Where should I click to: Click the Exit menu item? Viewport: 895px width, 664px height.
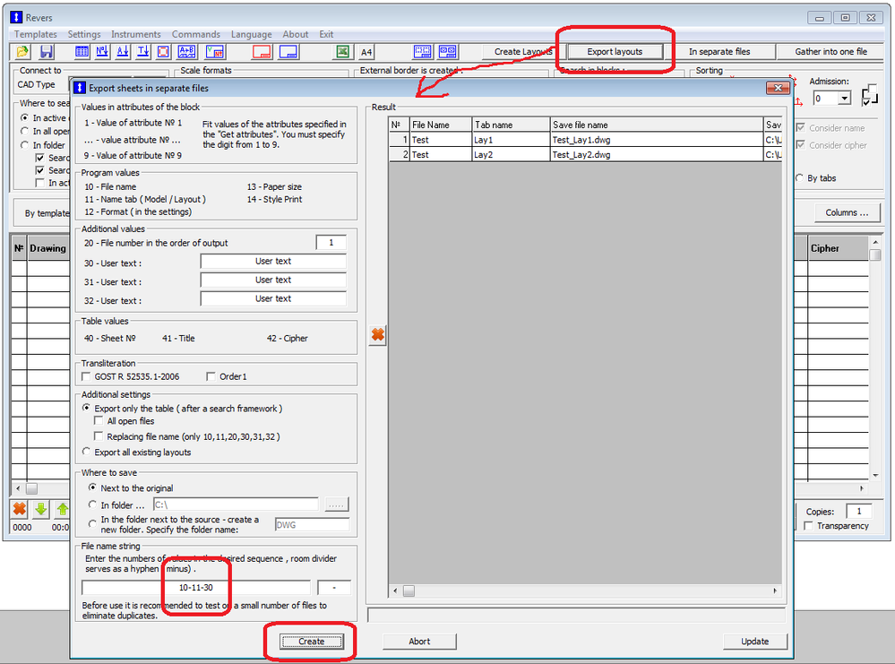click(x=326, y=34)
